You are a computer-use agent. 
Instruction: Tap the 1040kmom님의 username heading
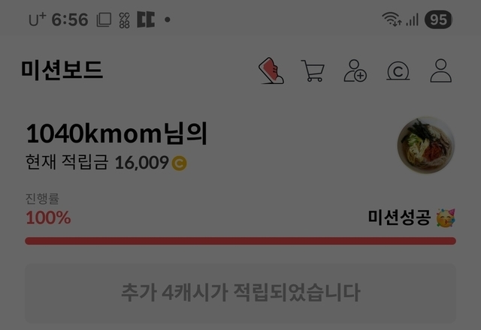pos(117,133)
